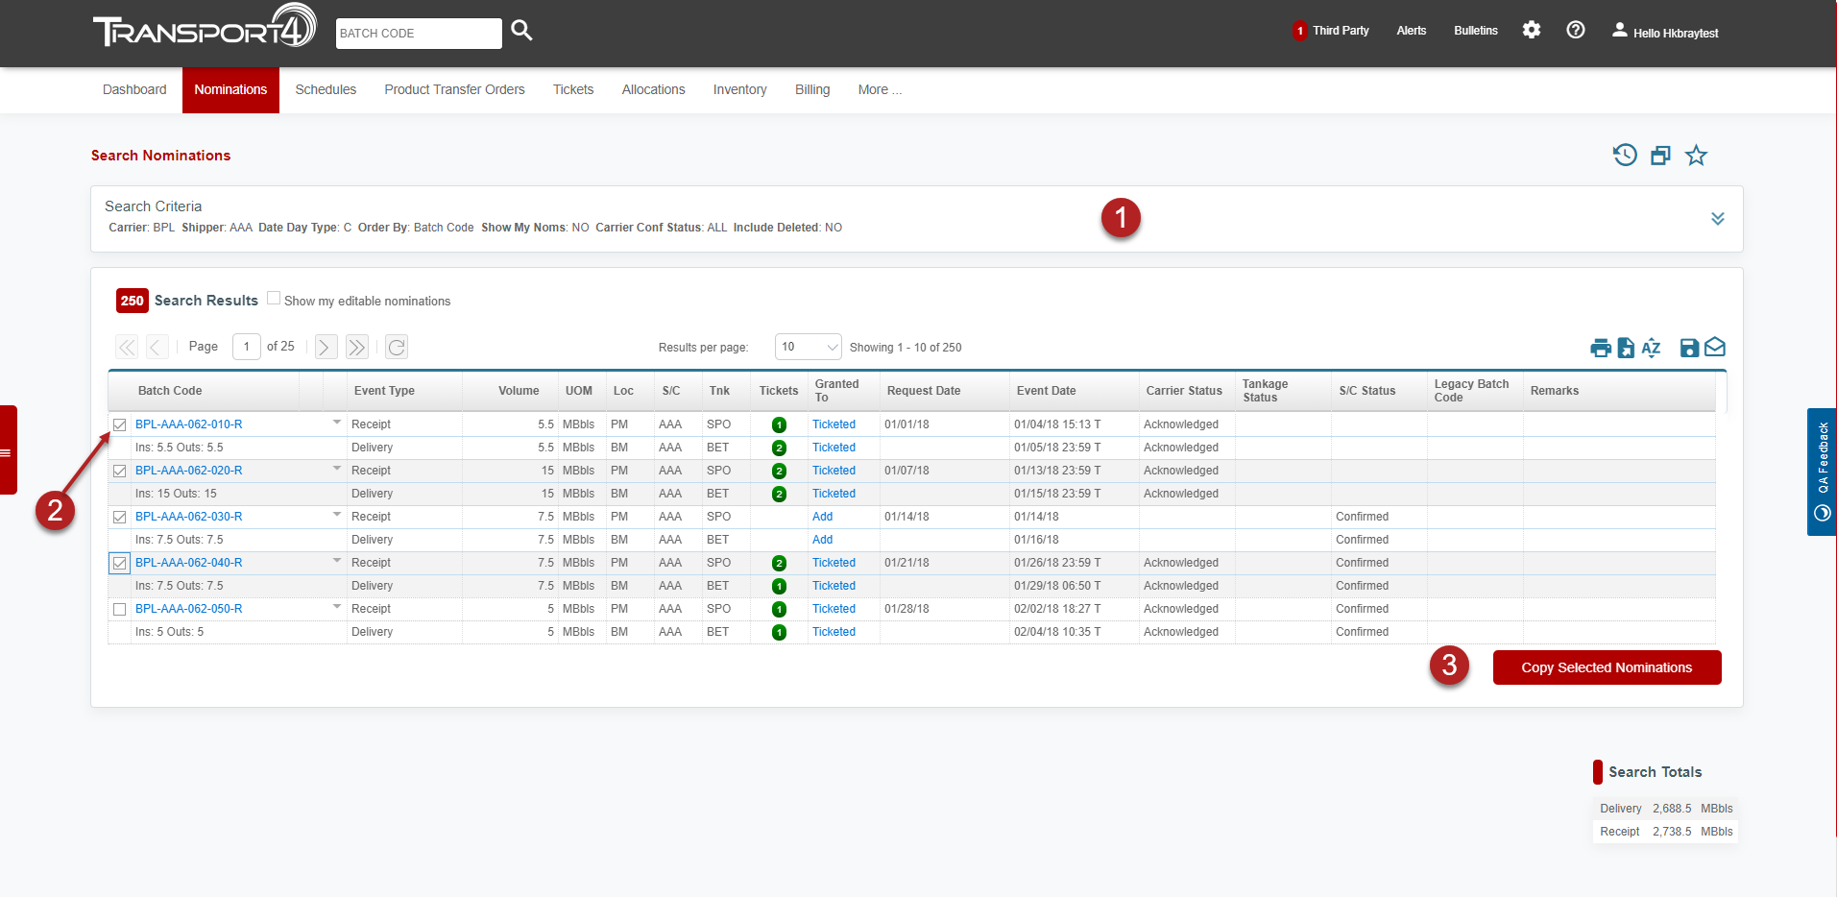The width and height of the screenshot is (1837, 897).
Task: Open the settings gear in the header
Action: (x=1532, y=30)
